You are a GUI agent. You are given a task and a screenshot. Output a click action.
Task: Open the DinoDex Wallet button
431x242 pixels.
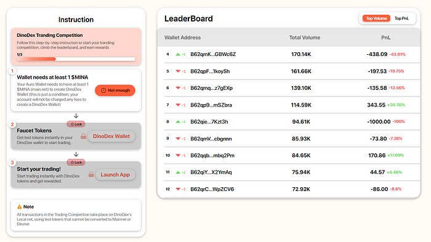111,137
